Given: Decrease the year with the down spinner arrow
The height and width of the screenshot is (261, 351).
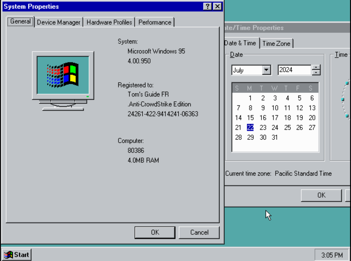Looking at the screenshot, I should (x=316, y=72).
